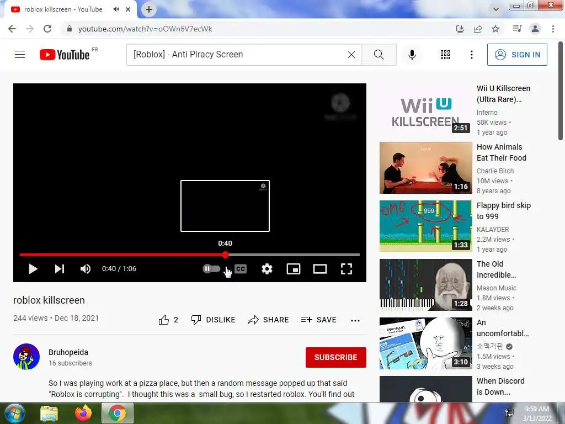Open the Inferno channel name
Viewport: 565px width, 424px height.
(x=487, y=113)
